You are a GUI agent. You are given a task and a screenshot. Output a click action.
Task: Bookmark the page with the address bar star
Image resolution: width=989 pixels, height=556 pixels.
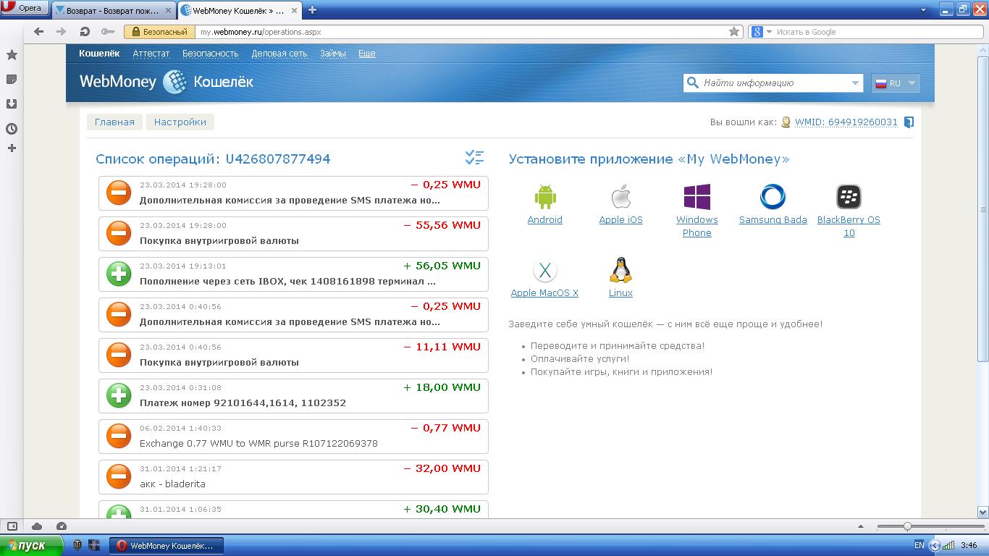tap(734, 32)
